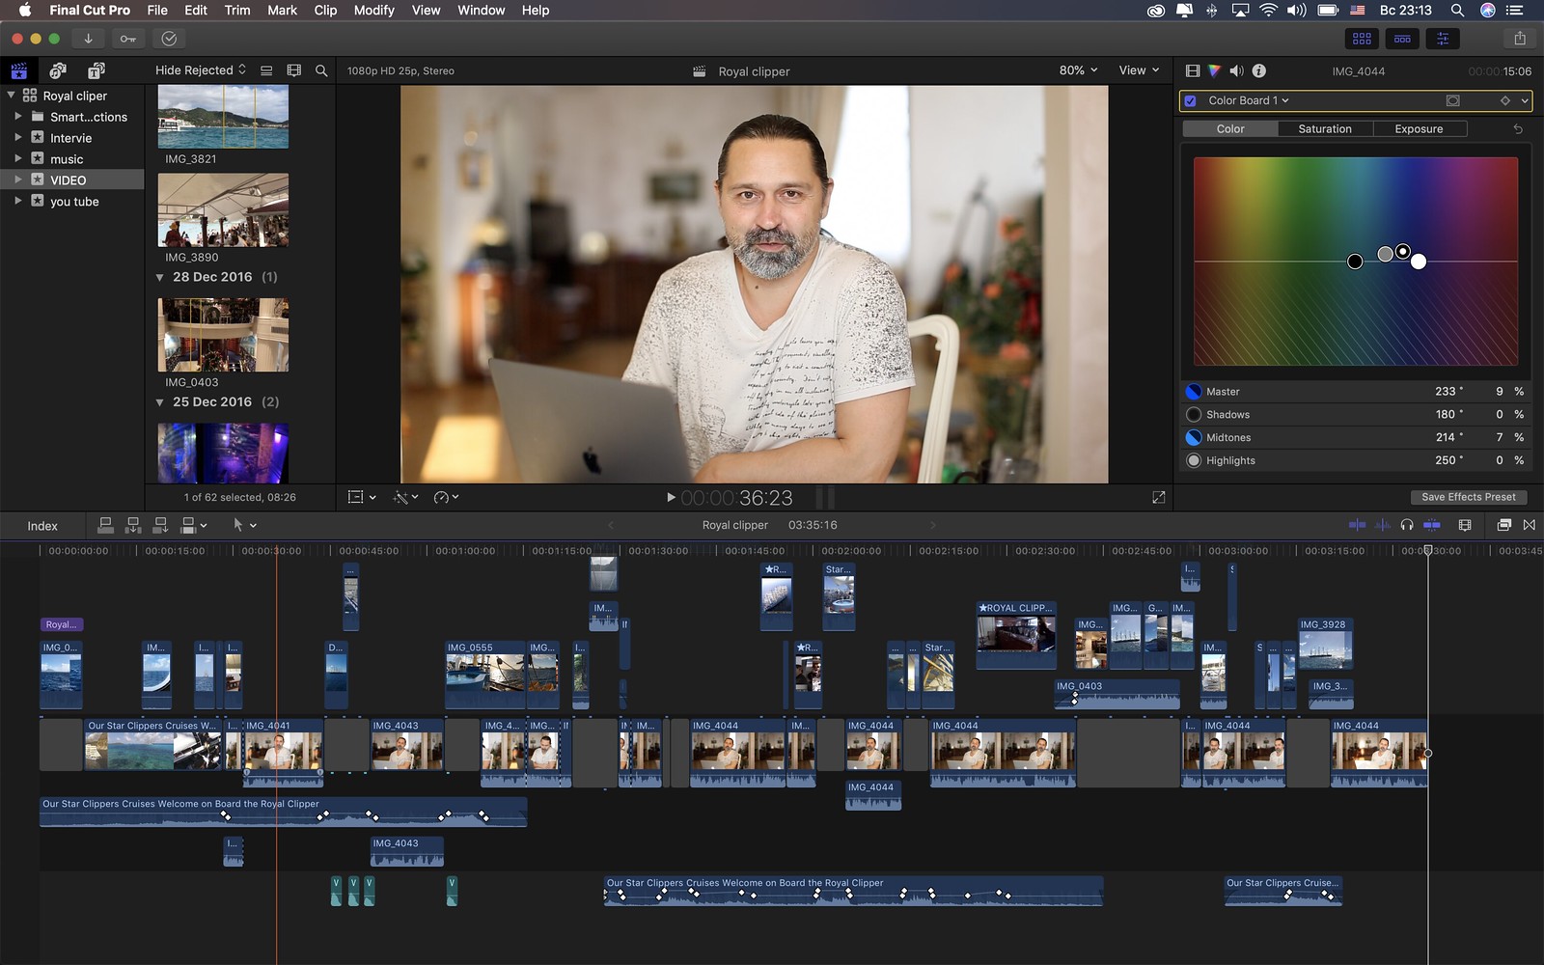
Task: Open the retiming speedometer menu
Action: point(446,497)
